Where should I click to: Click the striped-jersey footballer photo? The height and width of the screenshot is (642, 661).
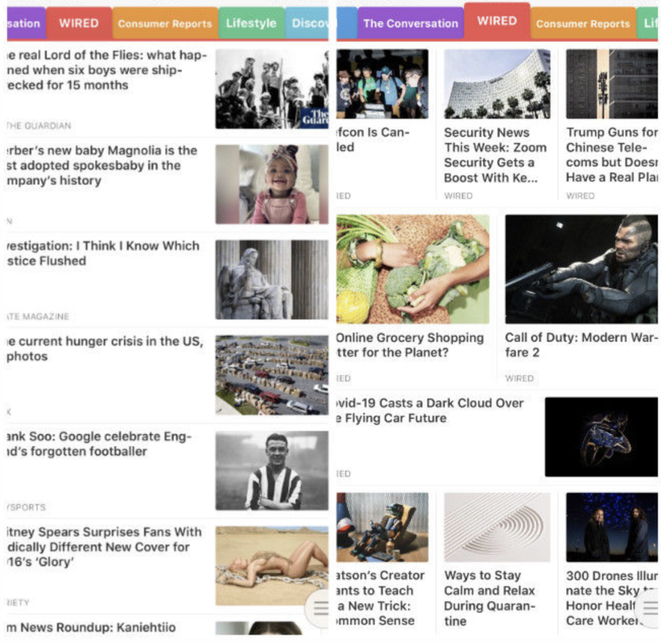[271, 470]
